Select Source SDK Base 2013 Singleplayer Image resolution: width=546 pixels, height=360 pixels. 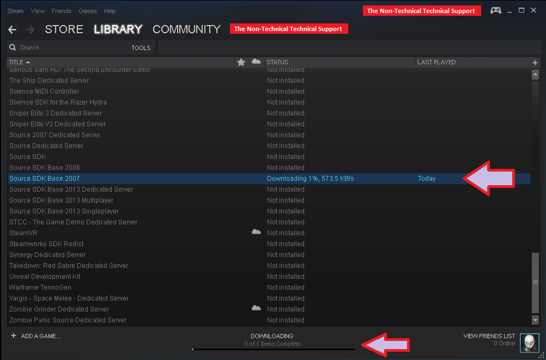pos(64,211)
